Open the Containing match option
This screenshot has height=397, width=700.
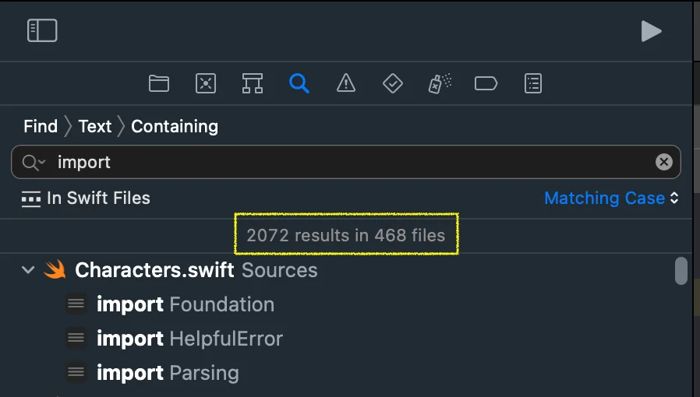(175, 126)
